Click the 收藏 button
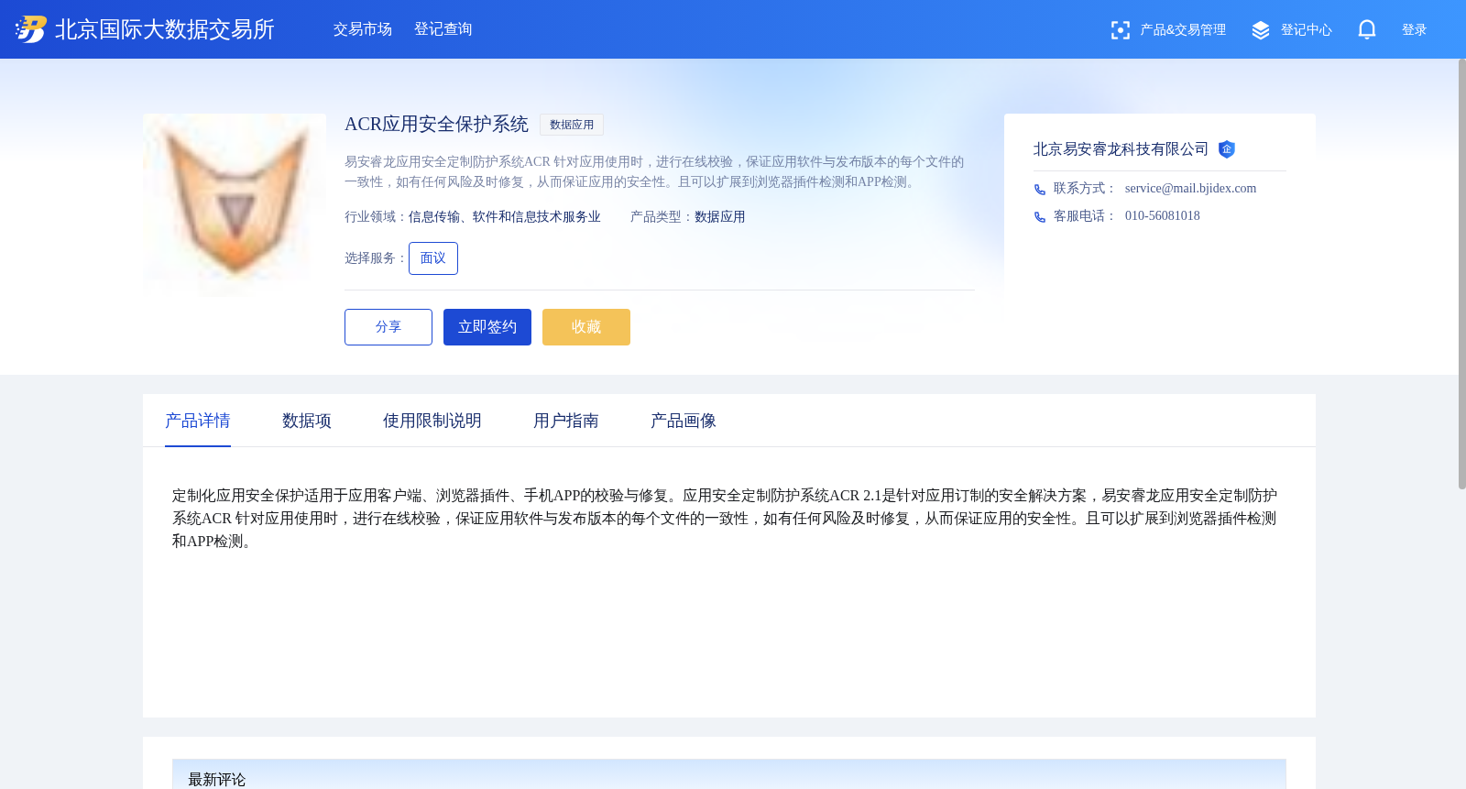Image resolution: width=1466 pixels, height=789 pixels. (x=586, y=327)
